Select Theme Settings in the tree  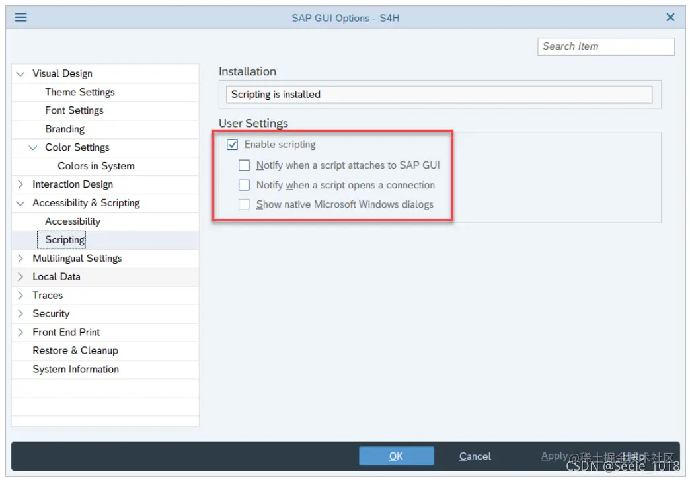[80, 92]
